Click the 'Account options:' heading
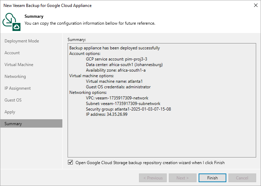 click(85, 54)
